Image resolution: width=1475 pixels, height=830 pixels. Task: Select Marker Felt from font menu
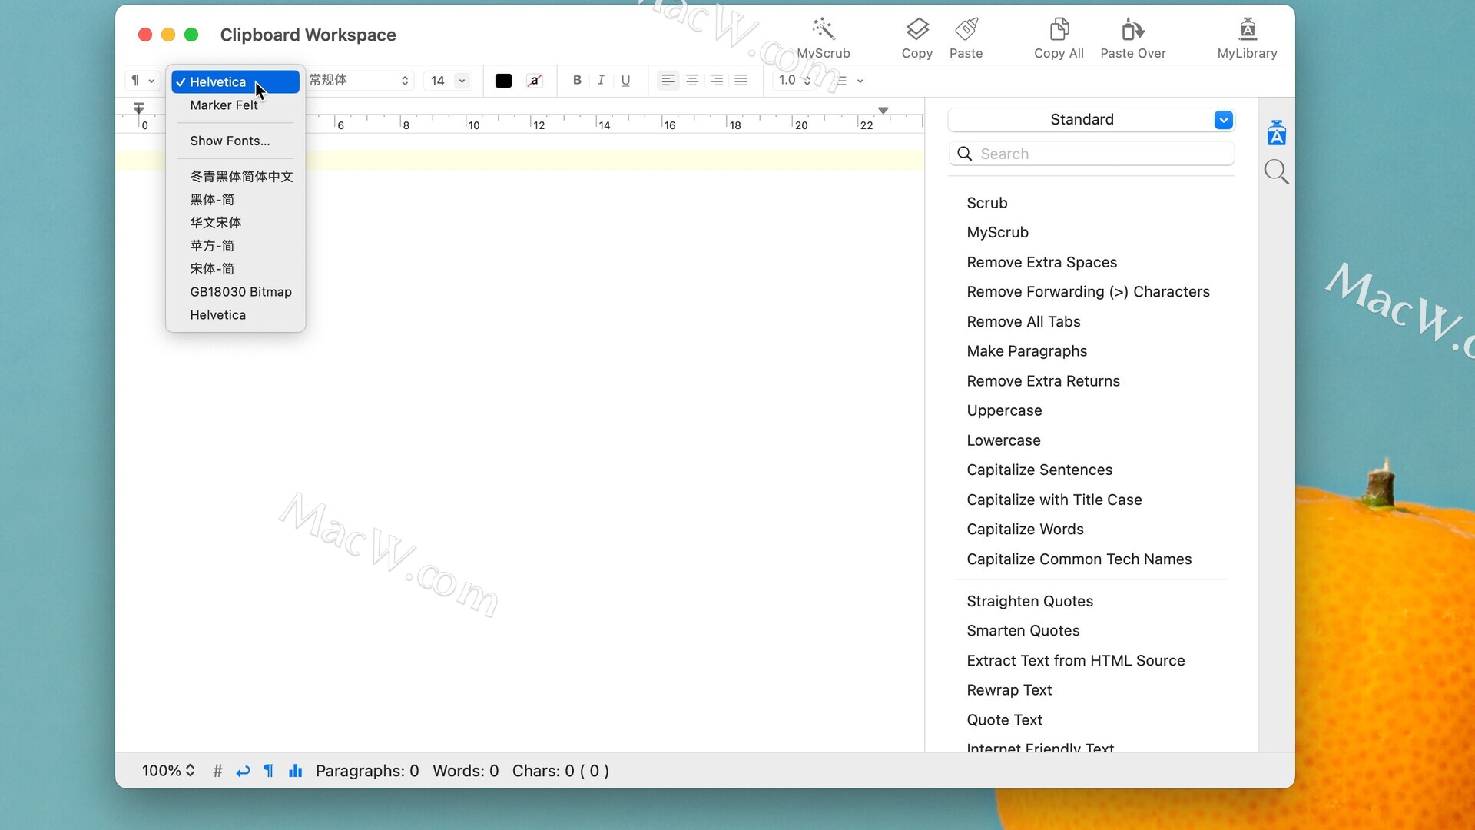click(x=224, y=105)
